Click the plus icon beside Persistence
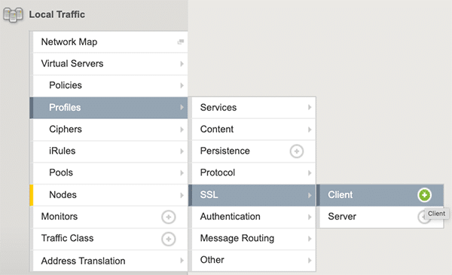452x275 pixels. (x=297, y=151)
